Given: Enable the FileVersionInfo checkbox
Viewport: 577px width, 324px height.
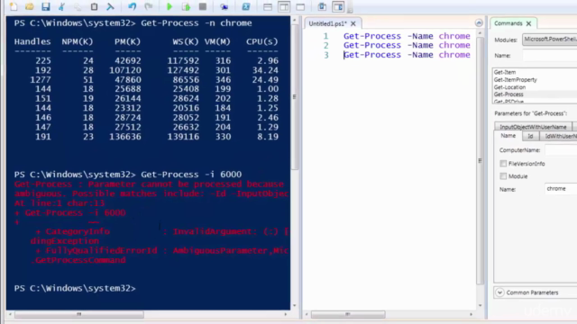Looking at the screenshot, I should click(503, 164).
